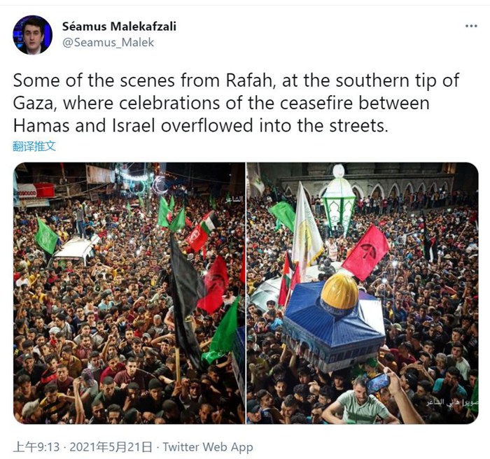The height and width of the screenshot is (459, 490).
Task: Open the @Seamus_Malek handle link
Action: pos(108,43)
